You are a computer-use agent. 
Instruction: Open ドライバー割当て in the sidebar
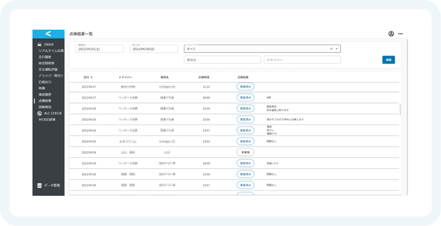click(x=51, y=76)
